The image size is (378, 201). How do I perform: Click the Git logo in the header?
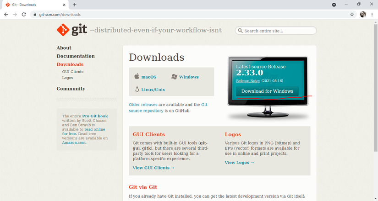click(72, 30)
